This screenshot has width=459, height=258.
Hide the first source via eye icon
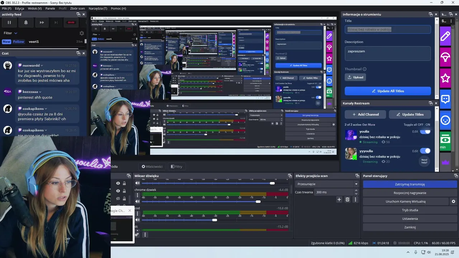click(118, 183)
